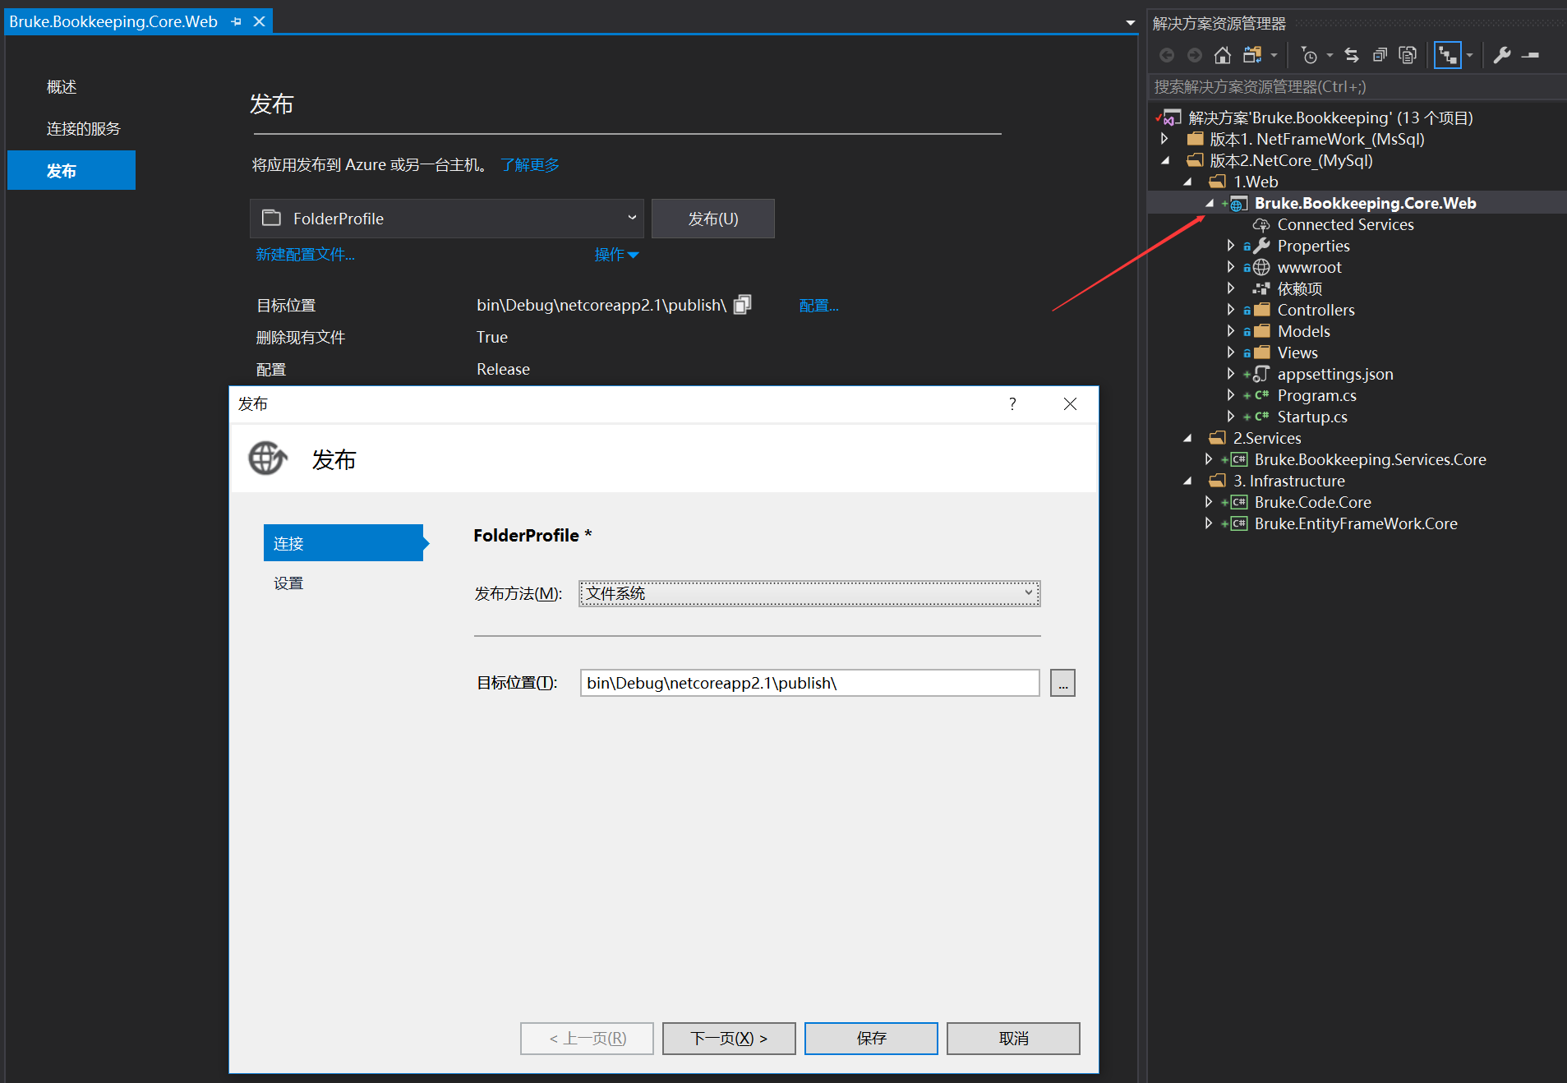Open dropdown arrow next to views switcher icon
The height and width of the screenshot is (1083, 1567).
point(1274,55)
